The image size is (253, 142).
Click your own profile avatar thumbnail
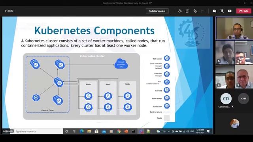pyautogui.click(x=235, y=123)
